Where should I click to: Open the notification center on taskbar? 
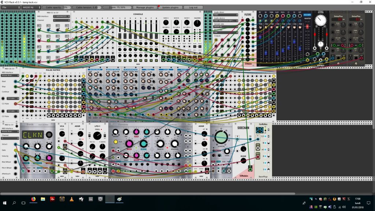pyautogui.click(x=368, y=203)
